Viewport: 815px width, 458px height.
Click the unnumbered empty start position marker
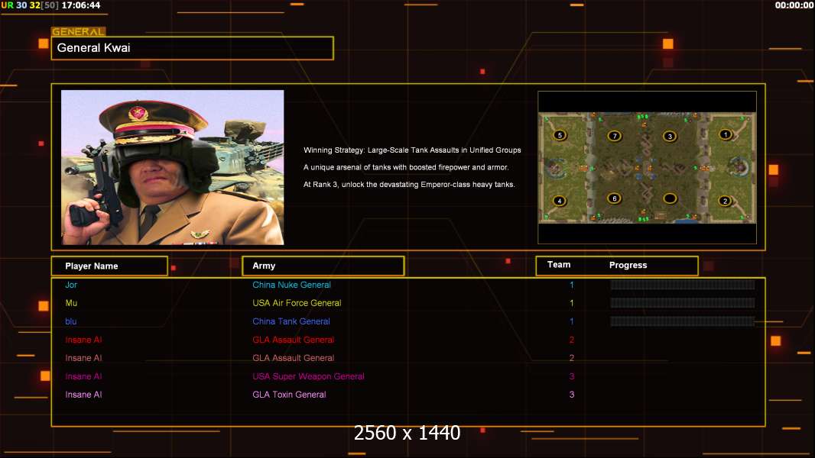[x=670, y=198]
